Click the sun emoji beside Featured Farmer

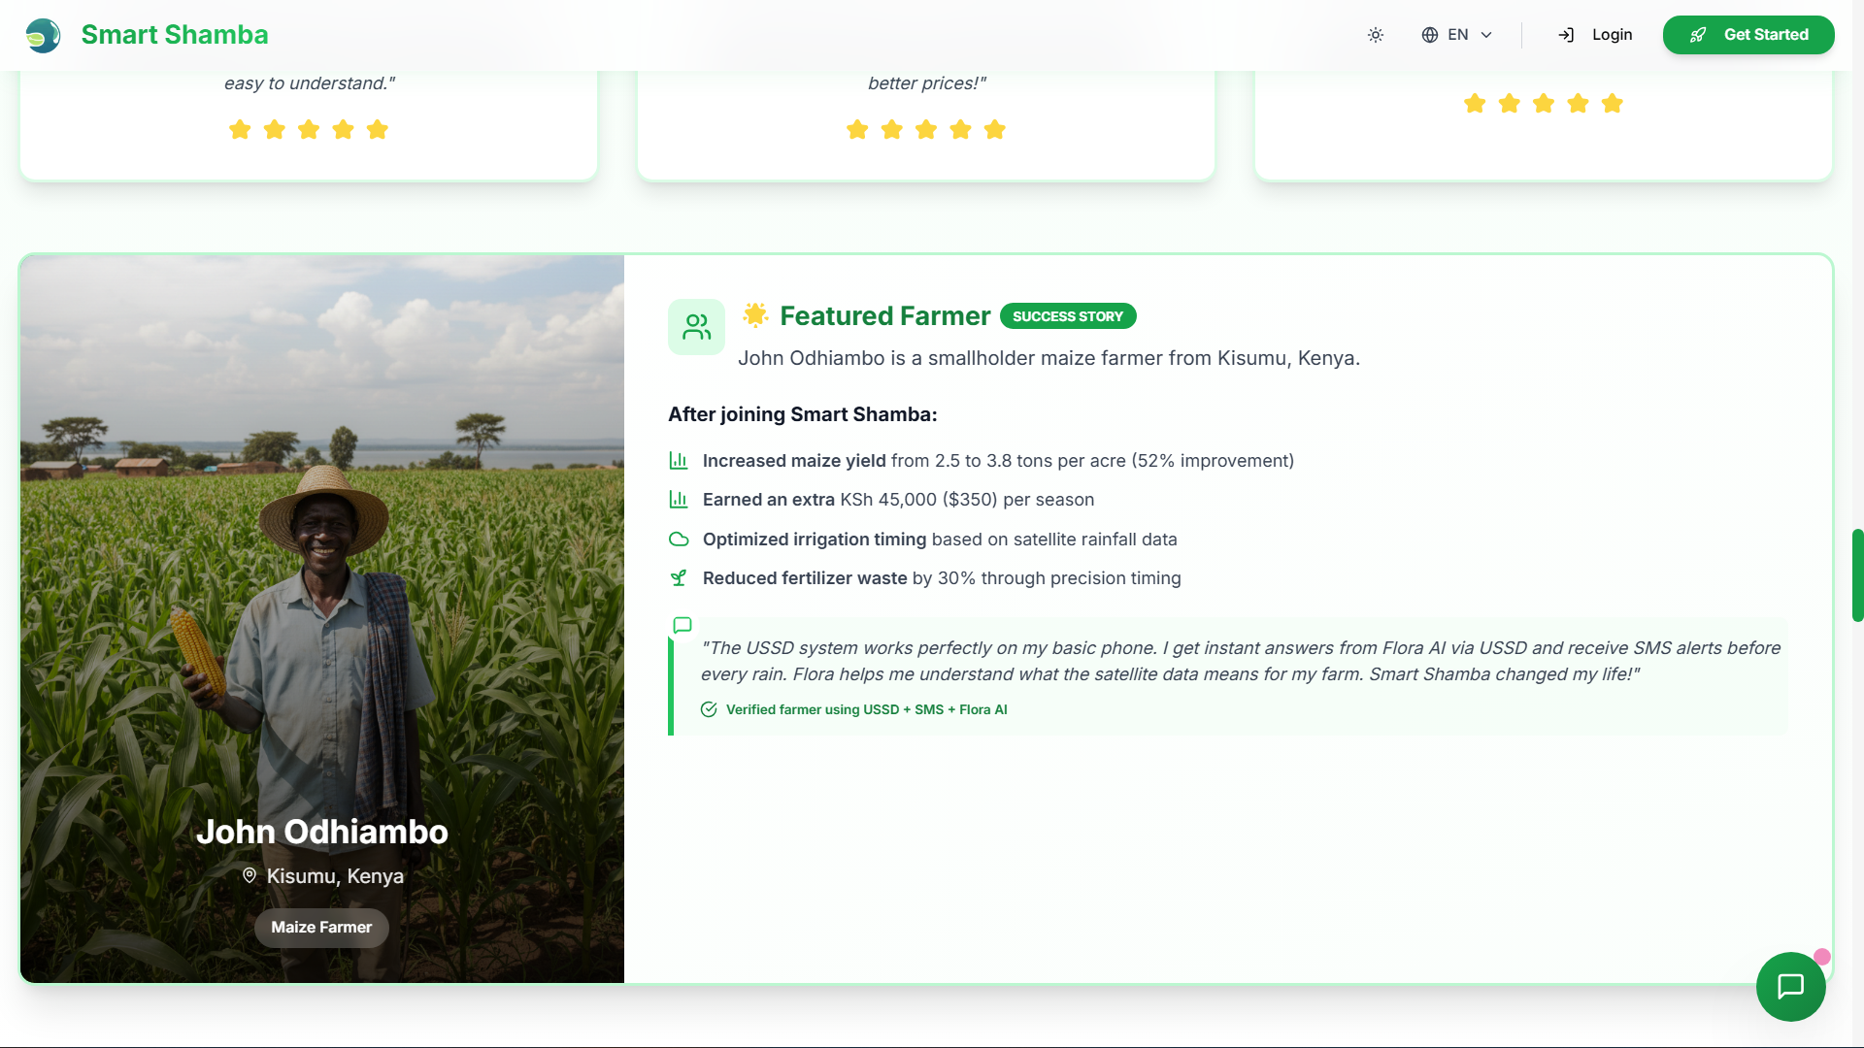click(755, 314)
